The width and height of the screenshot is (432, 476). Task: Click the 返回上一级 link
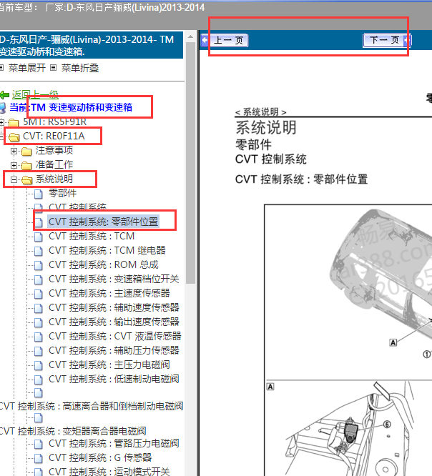coord(35,95)
